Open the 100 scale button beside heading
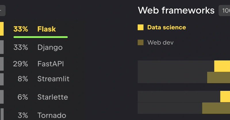230x120 pixels. click(224, 11)
